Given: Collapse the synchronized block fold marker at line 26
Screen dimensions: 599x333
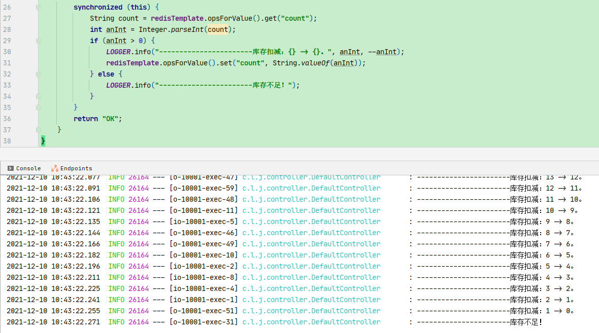Looking at the screenshot, I should point(38,7).
